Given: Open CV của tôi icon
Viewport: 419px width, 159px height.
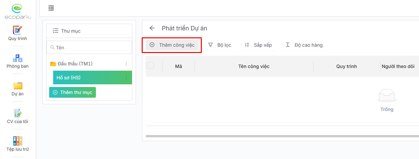Looking at the screenshot, I should point(18,113).
